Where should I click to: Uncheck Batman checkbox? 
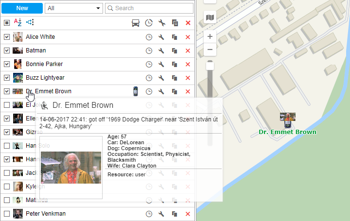tap(7, 51)
